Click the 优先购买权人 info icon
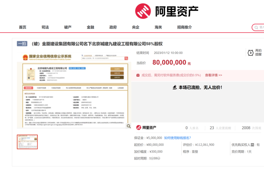264x171 pixels. 252,145
